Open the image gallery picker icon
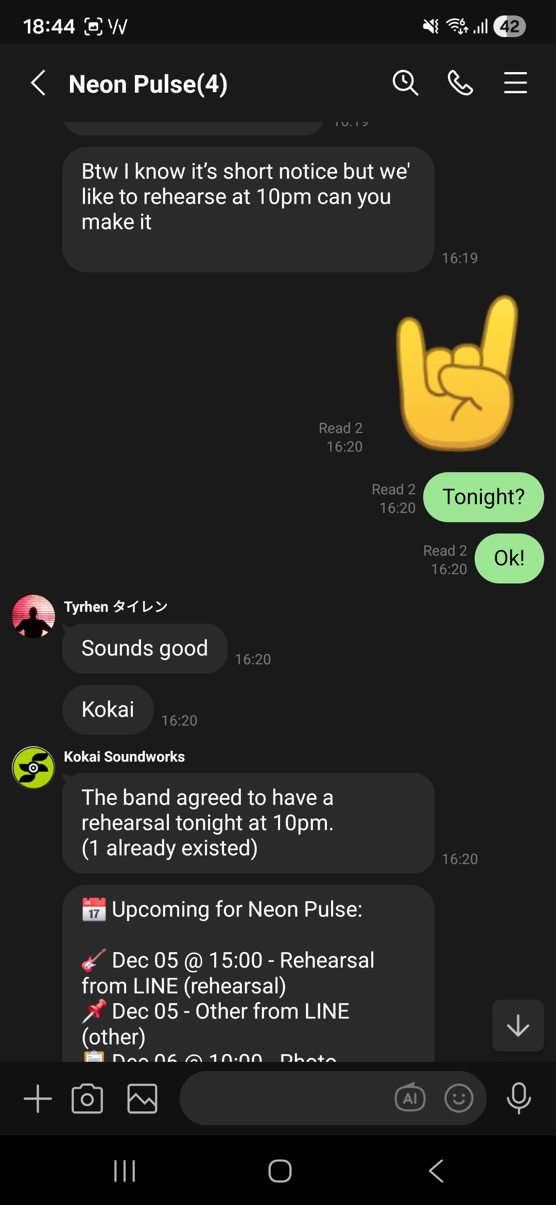Screen dimensions: 556x1205 pos(142,1098)
